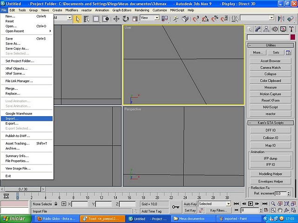298x223 pixels.
Task: Click the Asset Browser utility button
Action: point(271,61)
